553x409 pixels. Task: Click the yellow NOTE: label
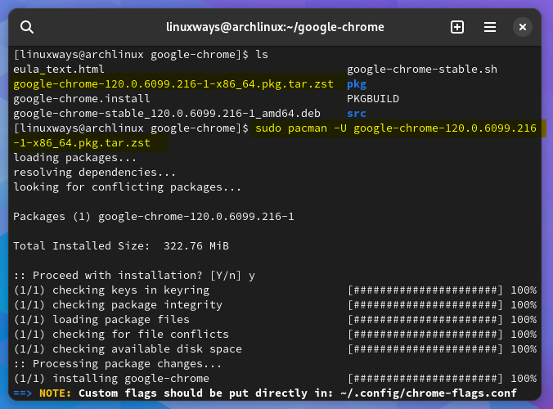click(55, 393)
